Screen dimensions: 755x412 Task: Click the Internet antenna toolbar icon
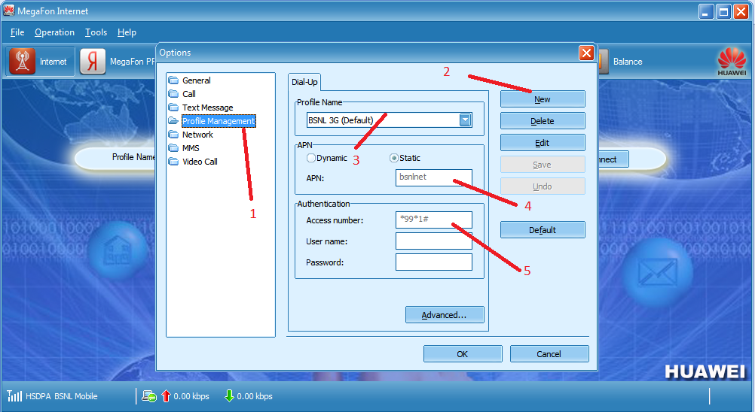tap(22, 61)
